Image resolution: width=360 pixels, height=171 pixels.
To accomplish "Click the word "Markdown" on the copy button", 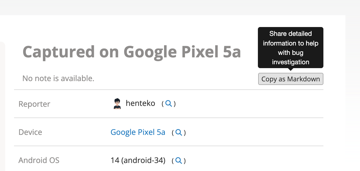I will click(303, 79).
